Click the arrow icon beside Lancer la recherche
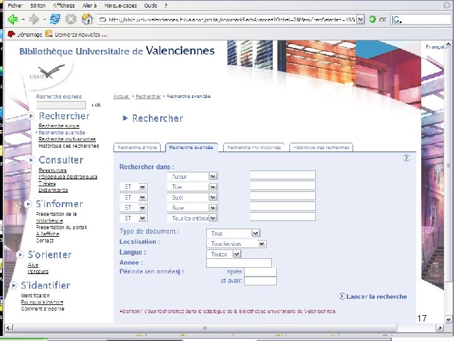 [x=342, y=296]
